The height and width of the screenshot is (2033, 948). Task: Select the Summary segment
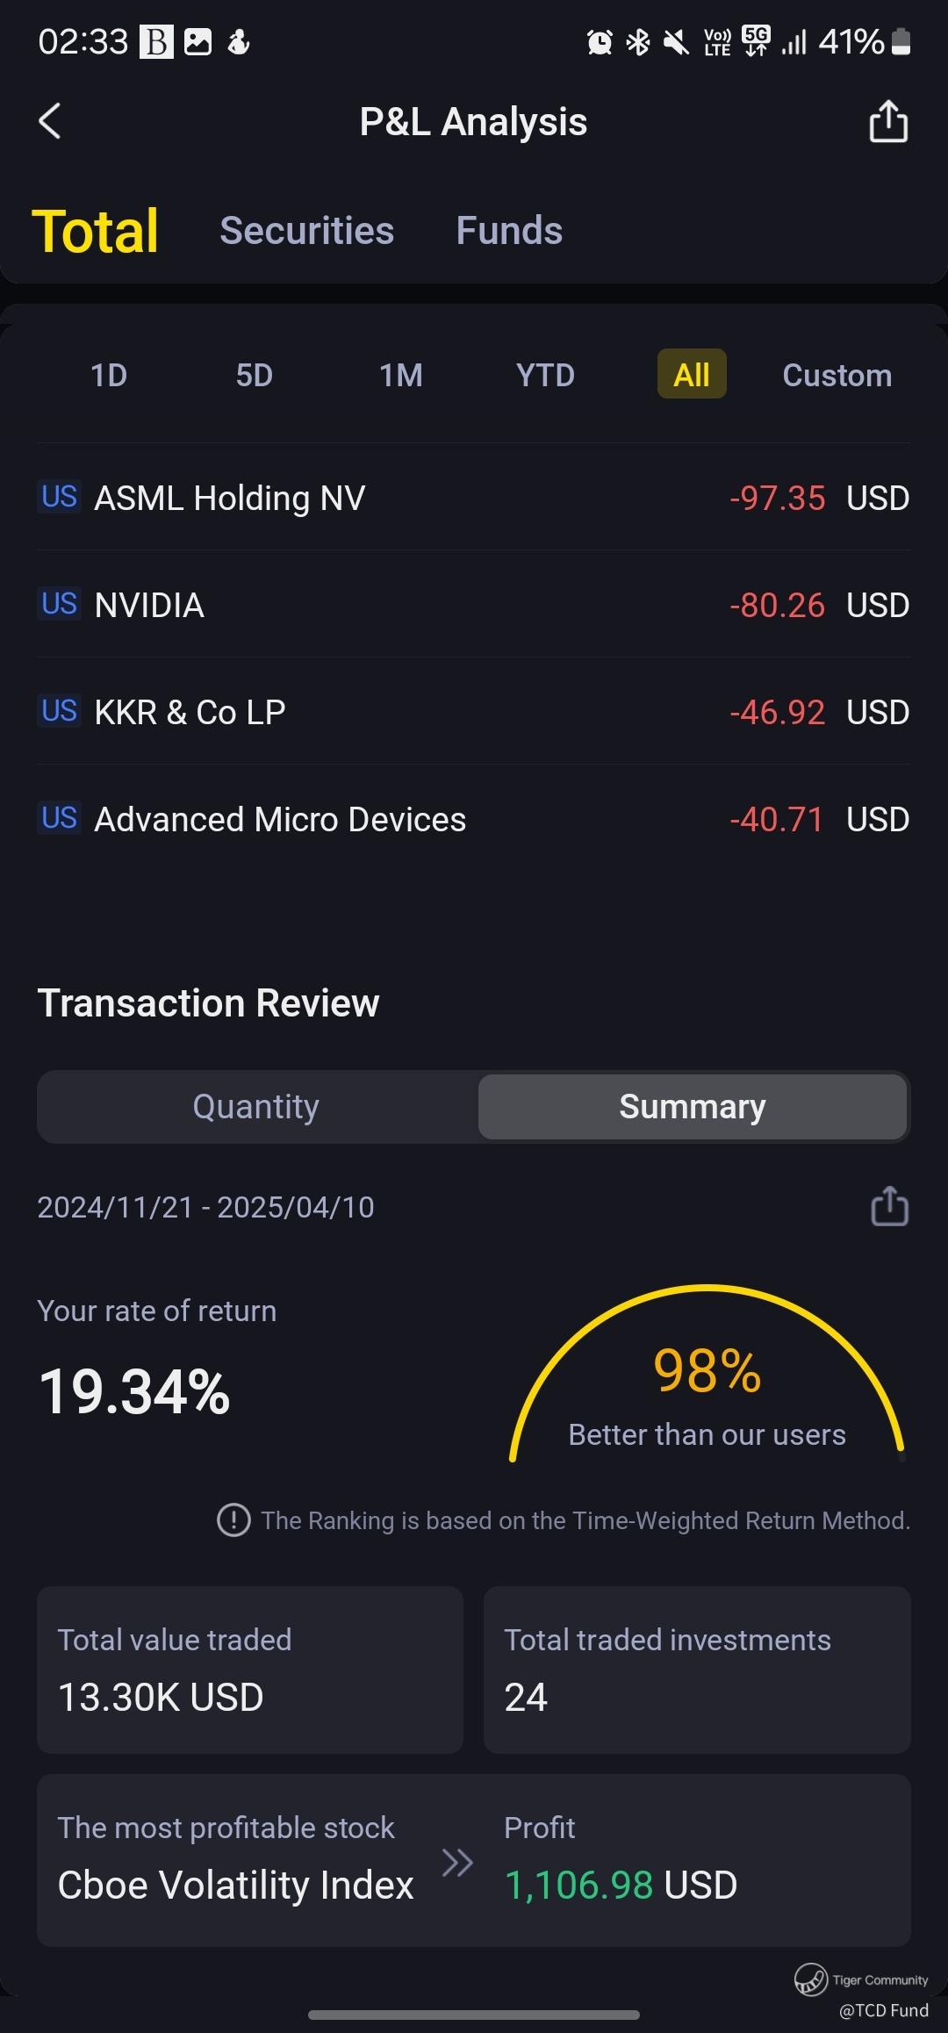[x=692, y=1106]
